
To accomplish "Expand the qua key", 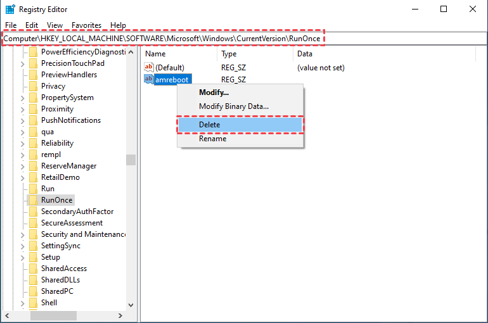I will pos(22,132).
